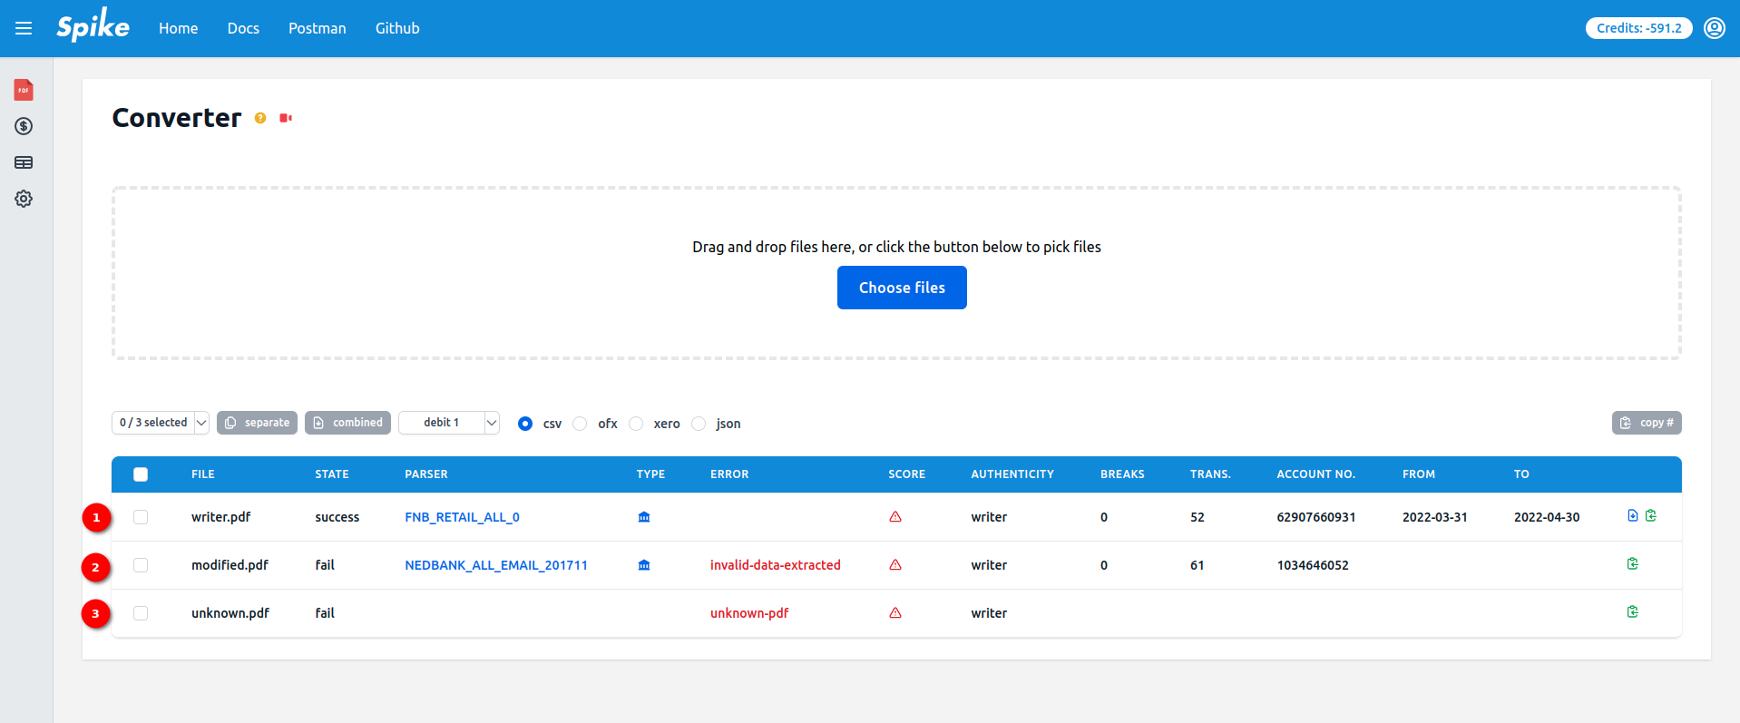The height and width of the screenshot is (723, 1740).
Task: Click the bank type icon for writer.pdf
Action: point(644,517)
